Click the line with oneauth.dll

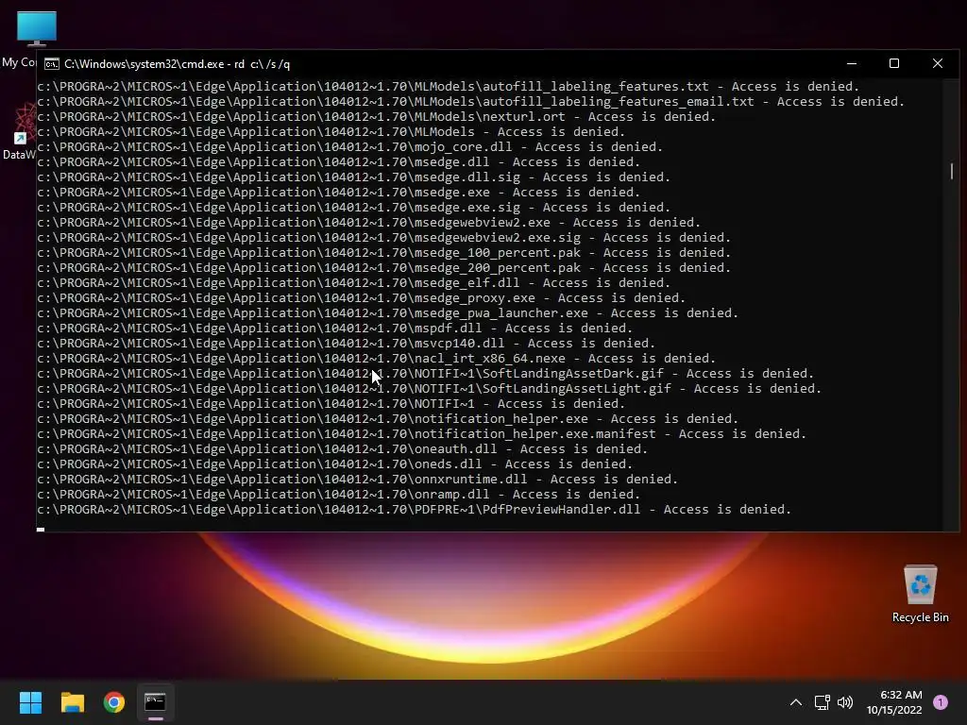pos(342,448)
